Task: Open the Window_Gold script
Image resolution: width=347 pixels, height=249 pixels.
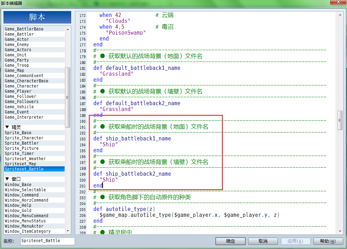Action: click(35, 211)
